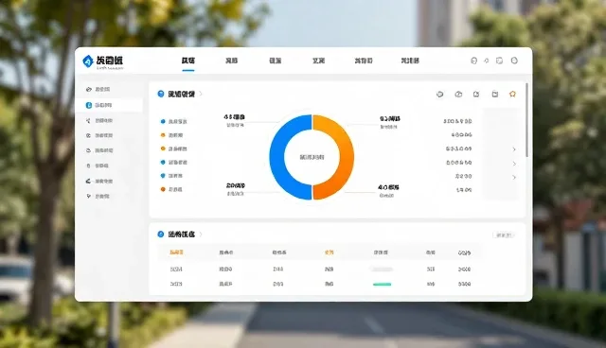Sort by the first orange table column header

tap(176, 252)
